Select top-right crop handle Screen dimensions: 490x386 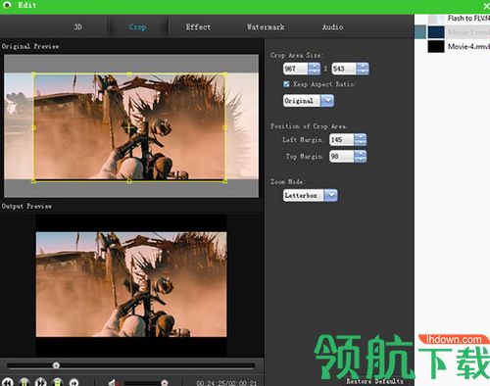coord(224,74)
